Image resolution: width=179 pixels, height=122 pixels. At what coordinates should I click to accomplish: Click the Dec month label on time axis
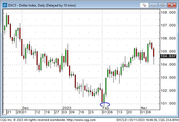pyautogui.click(x=26, y=108)
